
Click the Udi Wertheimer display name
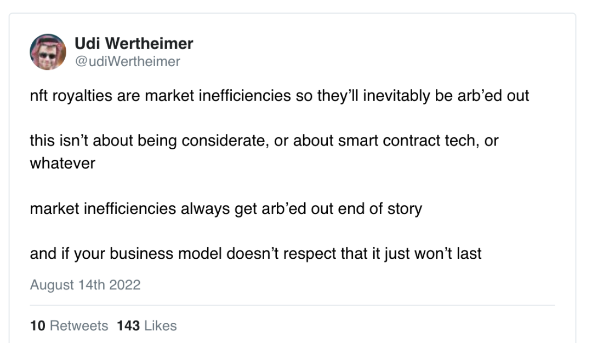coord(134,43)
